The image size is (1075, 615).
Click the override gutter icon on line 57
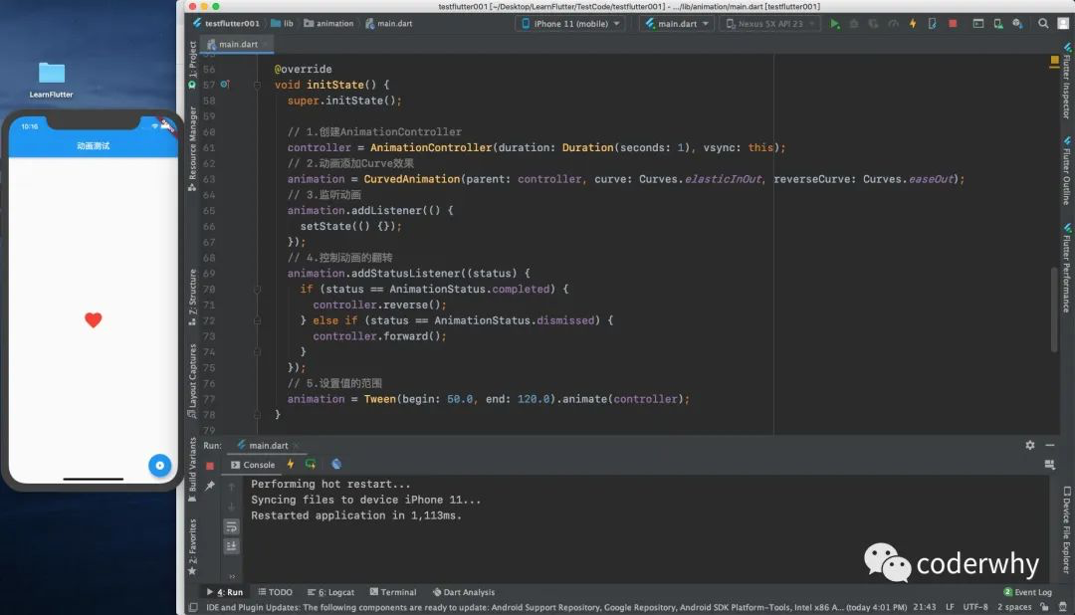224,85
